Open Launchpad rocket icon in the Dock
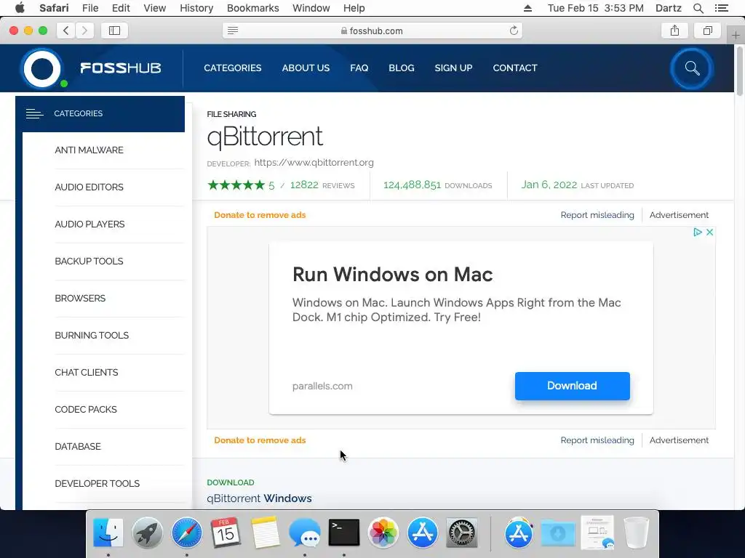745x558 pixels. coord(147,533)
